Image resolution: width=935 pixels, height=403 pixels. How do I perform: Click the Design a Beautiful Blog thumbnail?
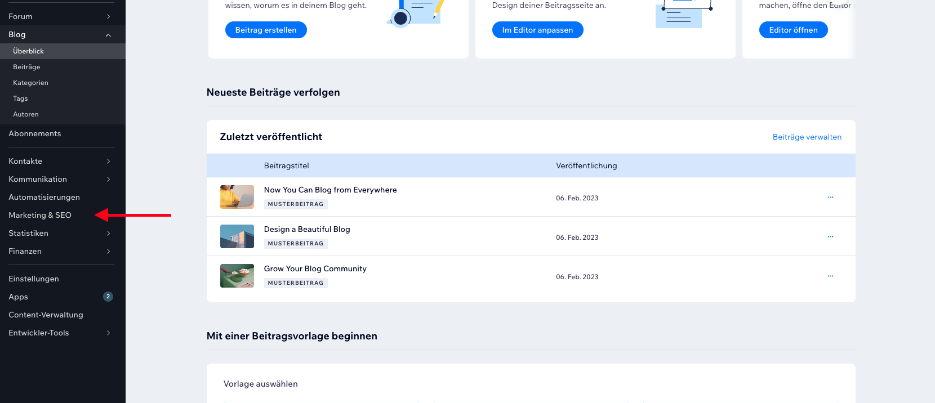point(237,236)
